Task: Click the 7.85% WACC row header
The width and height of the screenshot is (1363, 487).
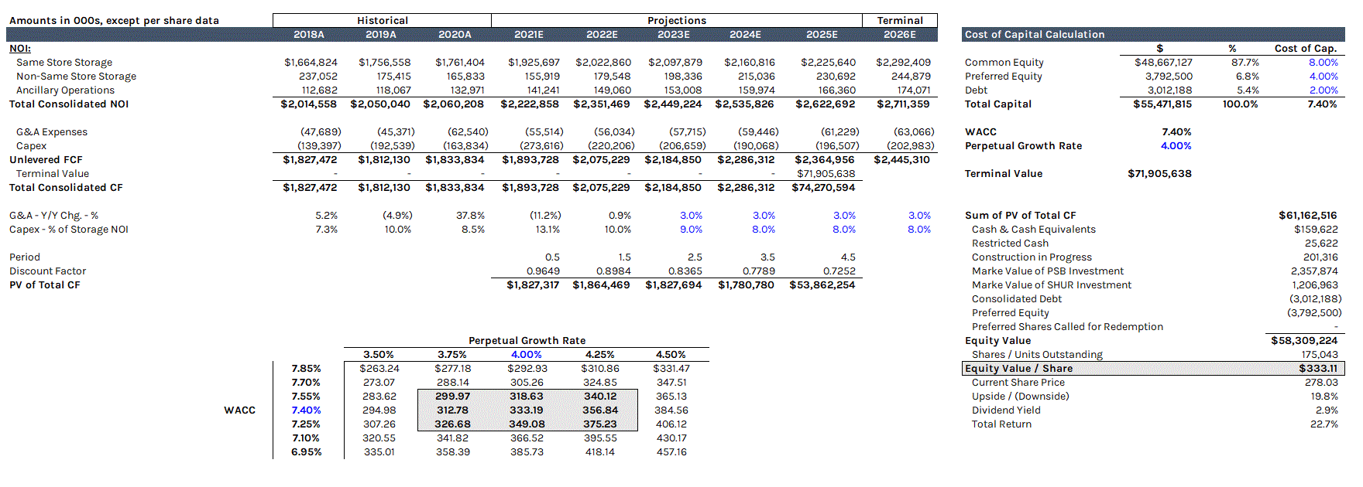Action: (x=306, y=369)
